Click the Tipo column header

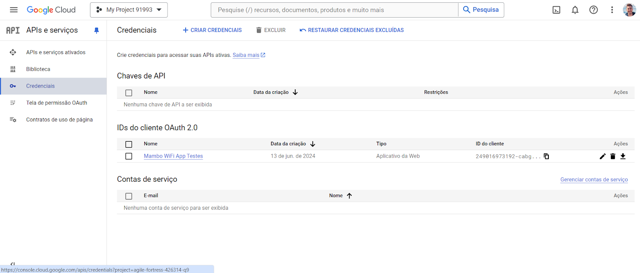pyautogui.click(x=381, y=144)
